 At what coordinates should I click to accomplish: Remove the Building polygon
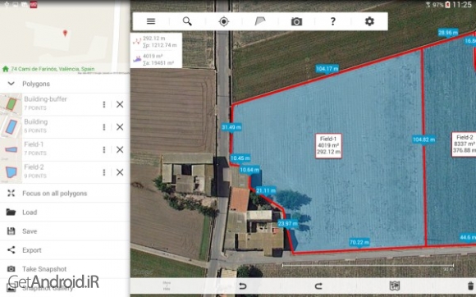(x=120, y=127)
